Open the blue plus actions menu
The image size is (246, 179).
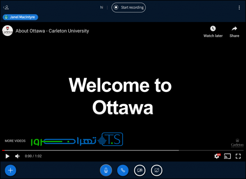[10, 170]
